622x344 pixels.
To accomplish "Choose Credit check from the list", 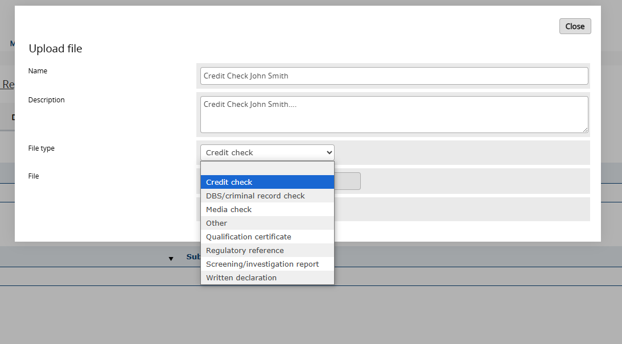I will (267, 182).
